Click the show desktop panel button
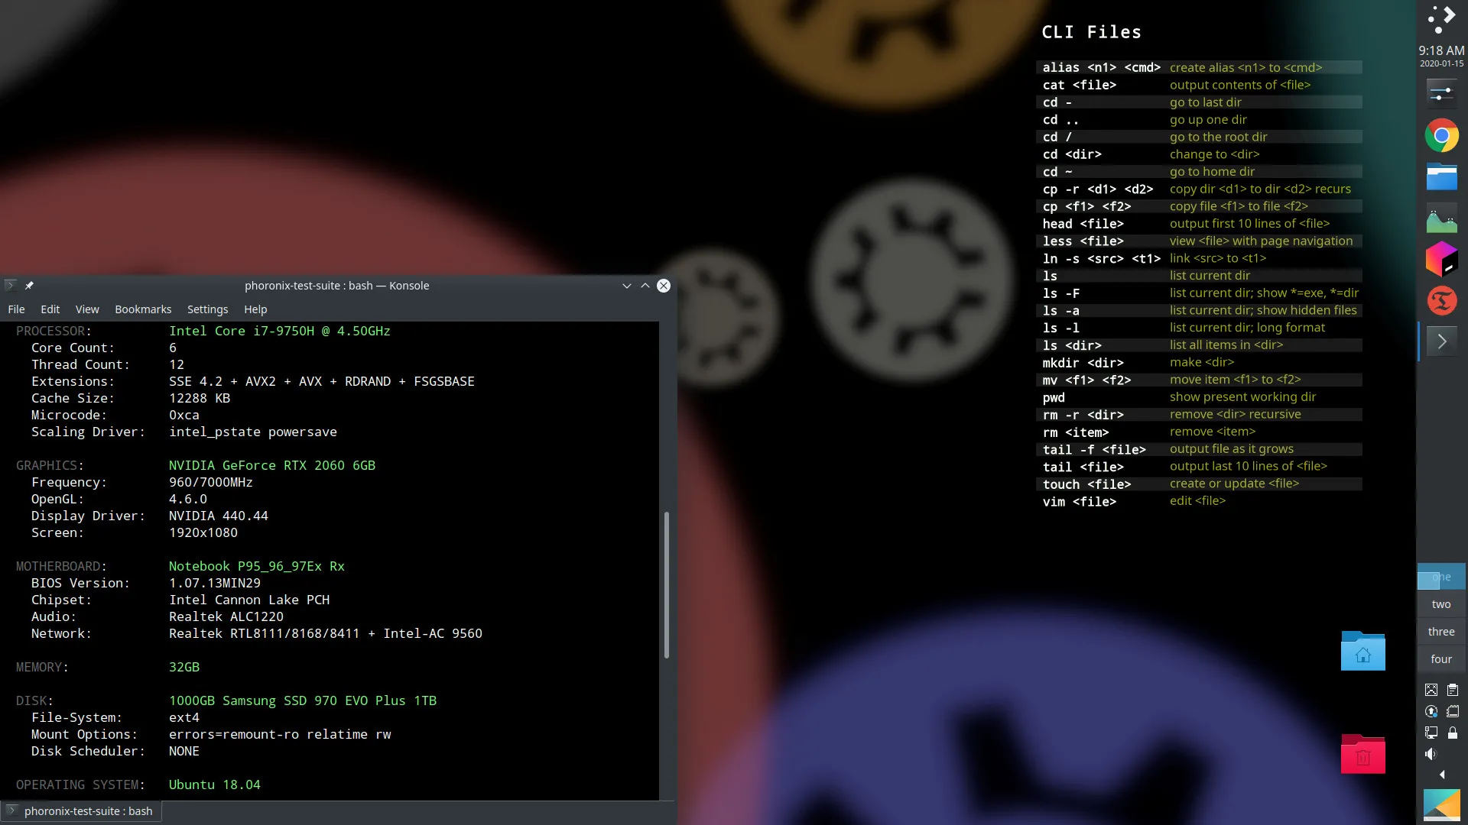The height and width of the screenshot is (825, 1468). [1441, 805]
